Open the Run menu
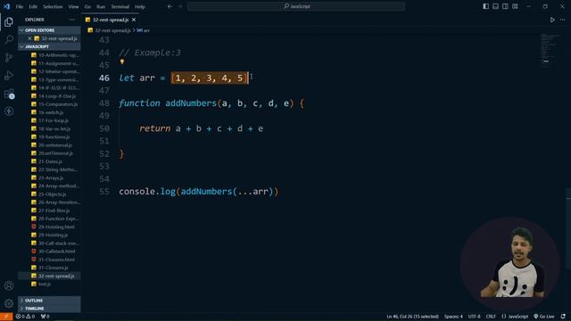Viewport: 571px width, 321px height. (101, 6)
